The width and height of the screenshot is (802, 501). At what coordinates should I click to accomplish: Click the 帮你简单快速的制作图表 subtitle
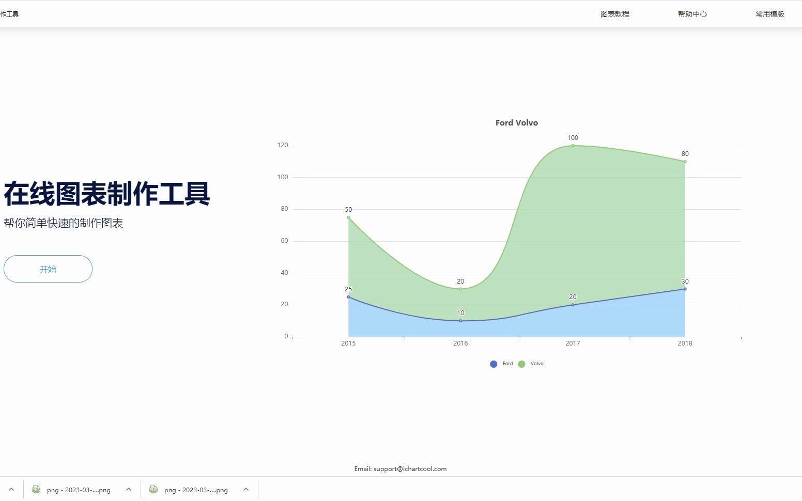tap(64, 223)
